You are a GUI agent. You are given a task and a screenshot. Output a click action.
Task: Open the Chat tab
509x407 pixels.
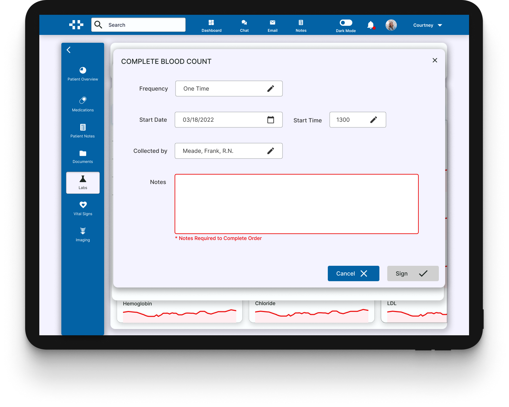(x=244, y=26)
